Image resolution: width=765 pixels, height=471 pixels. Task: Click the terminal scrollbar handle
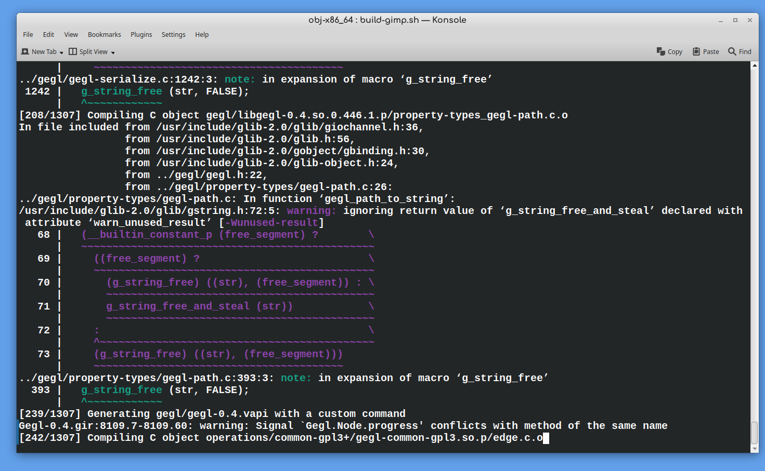tap(755, 433)
